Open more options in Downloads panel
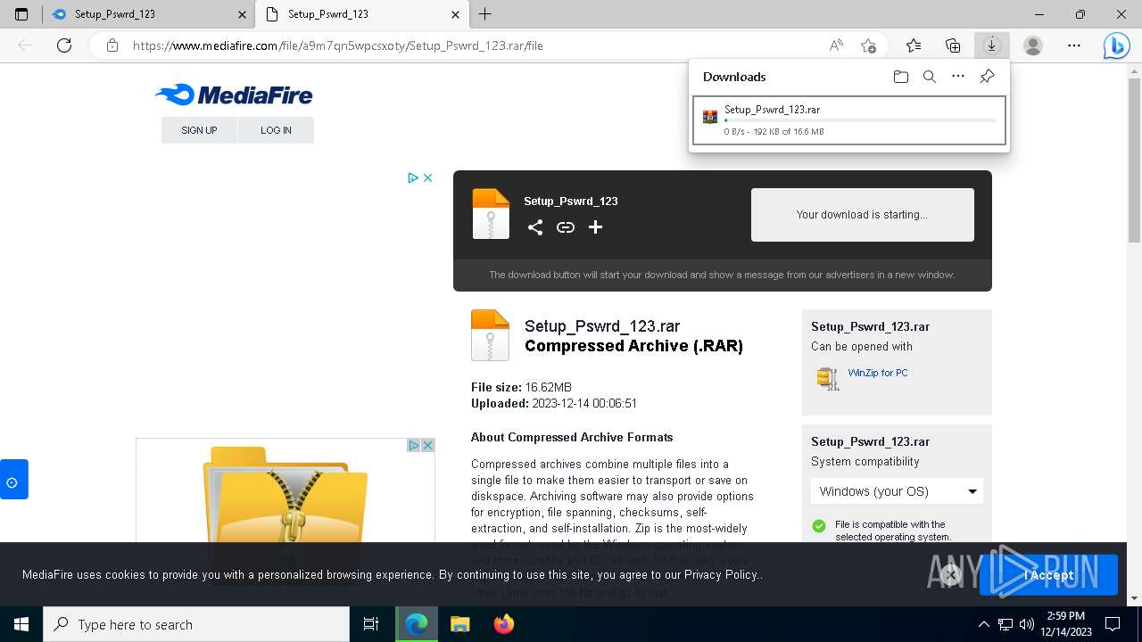The height and width of the screenshot is (642, 1142). click(x=958, y=77)
